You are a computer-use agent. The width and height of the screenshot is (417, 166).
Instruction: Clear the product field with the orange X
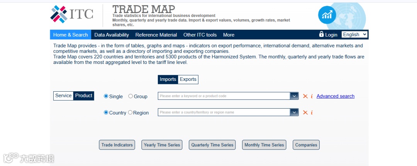305,96
